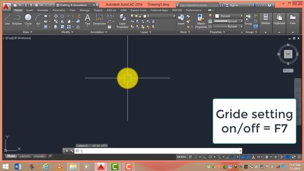Click the command line customize wrench icon

tap(72, 151)
